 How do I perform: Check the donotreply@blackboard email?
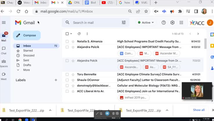67,86
